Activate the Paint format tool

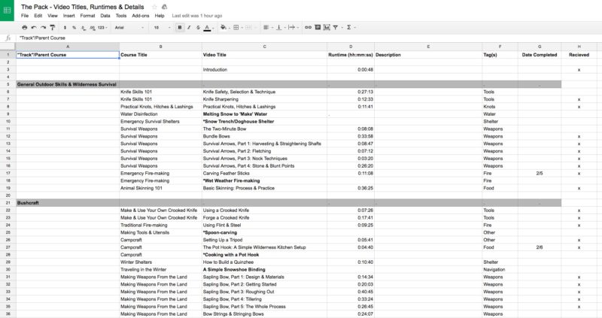click(x=53, y=28)
